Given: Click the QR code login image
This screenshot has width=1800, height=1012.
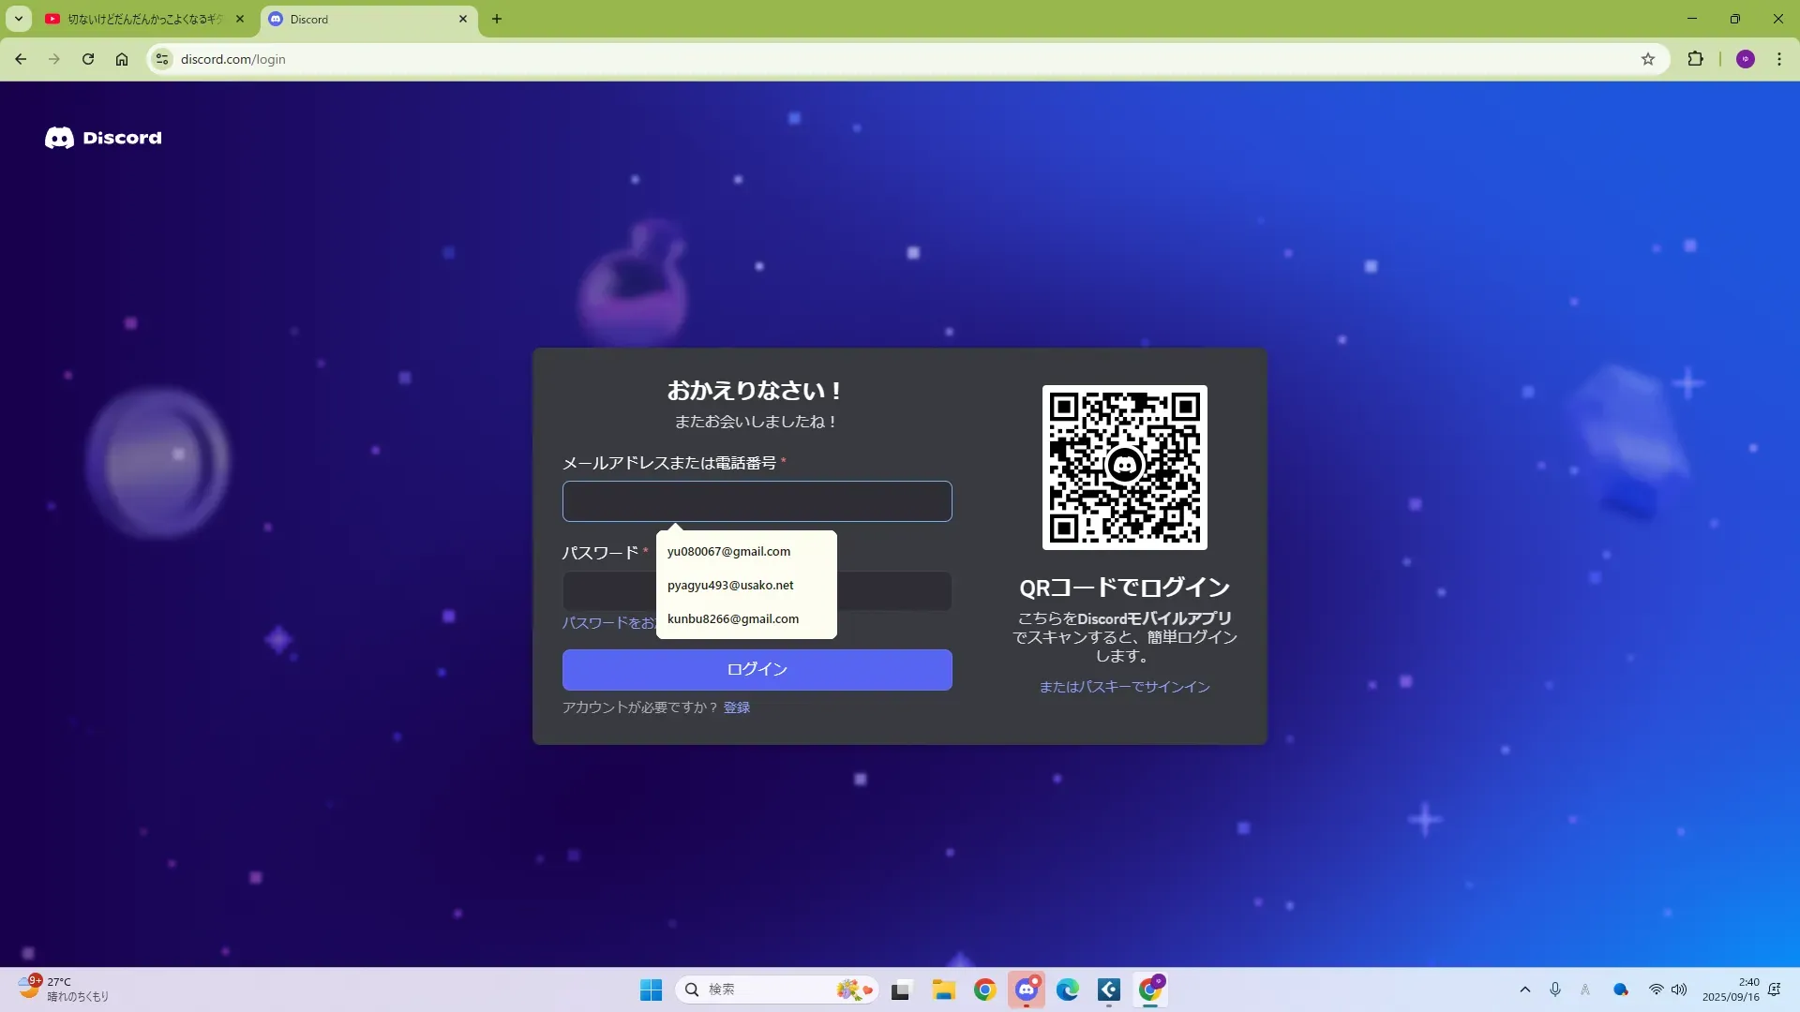Looking at the screenshot, I should click(x=1124, y=467).
